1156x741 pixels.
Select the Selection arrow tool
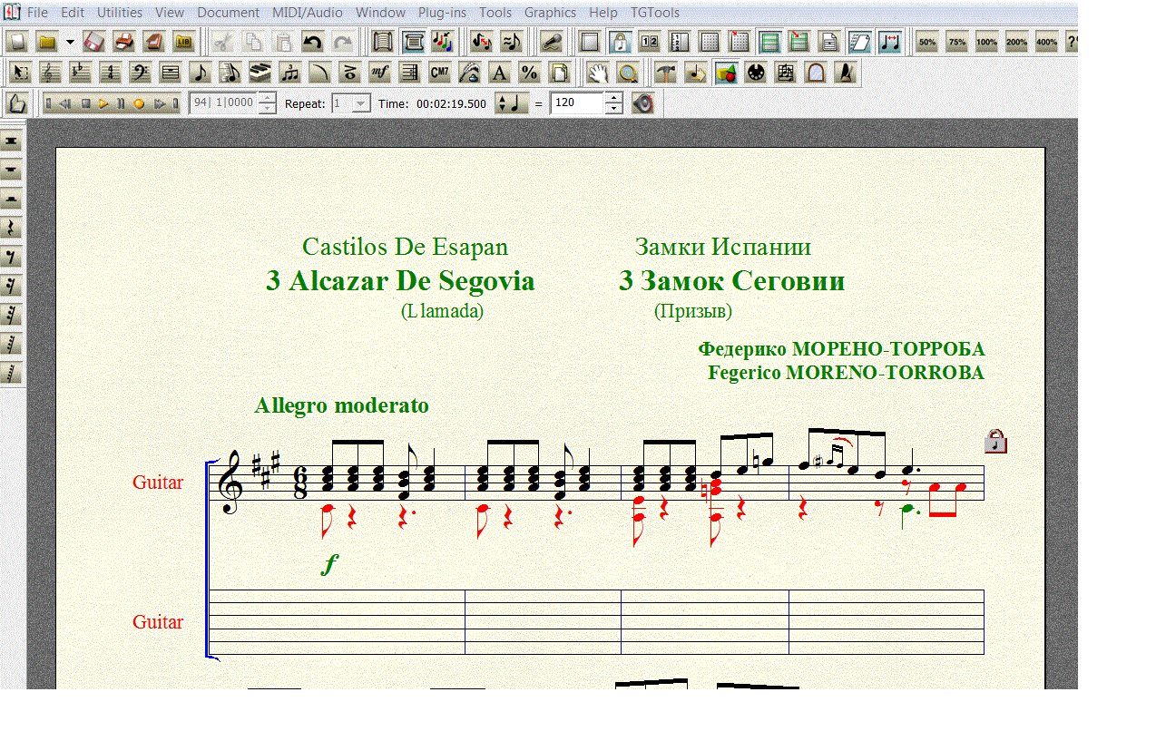tap(21, 73)
